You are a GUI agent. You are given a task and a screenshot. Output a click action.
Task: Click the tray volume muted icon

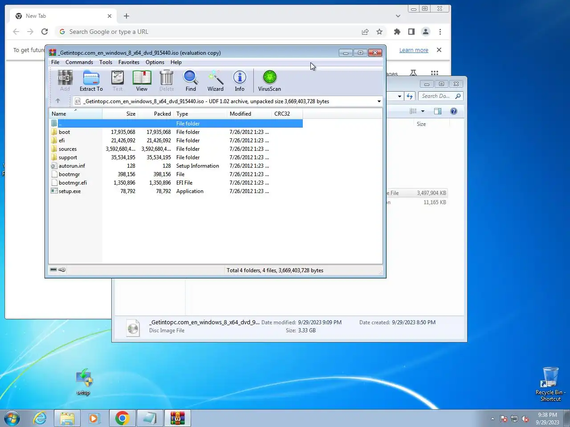point(525,419)
